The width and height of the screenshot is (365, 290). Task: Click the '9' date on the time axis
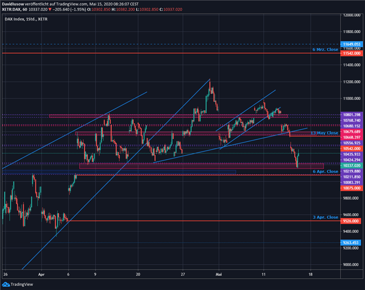coord(95,274)
